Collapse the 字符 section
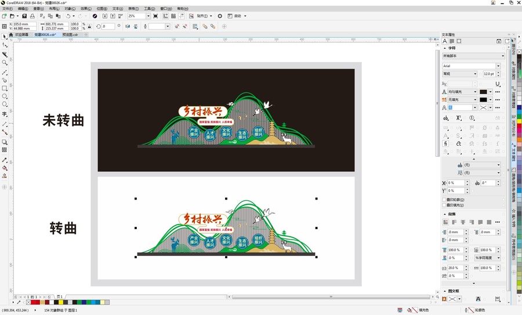 pos(445,48)
